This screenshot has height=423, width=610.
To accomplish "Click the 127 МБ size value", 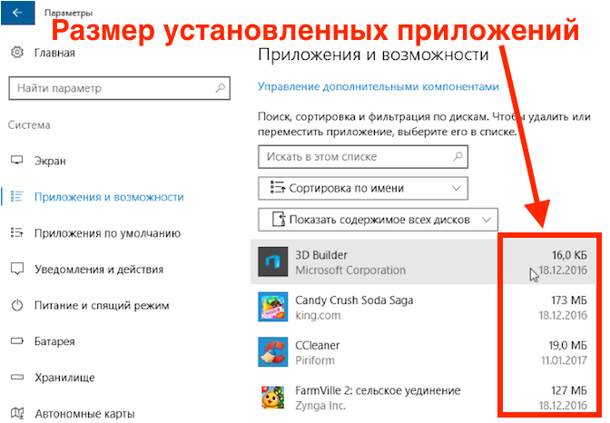I will click(x=569, y=390).
